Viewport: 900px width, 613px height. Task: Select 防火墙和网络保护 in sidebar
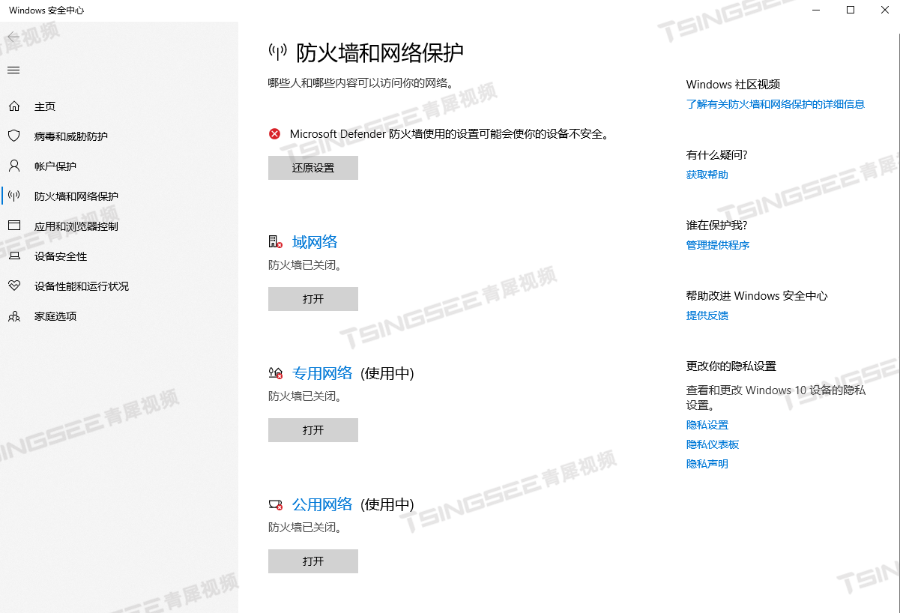(76, 196)
